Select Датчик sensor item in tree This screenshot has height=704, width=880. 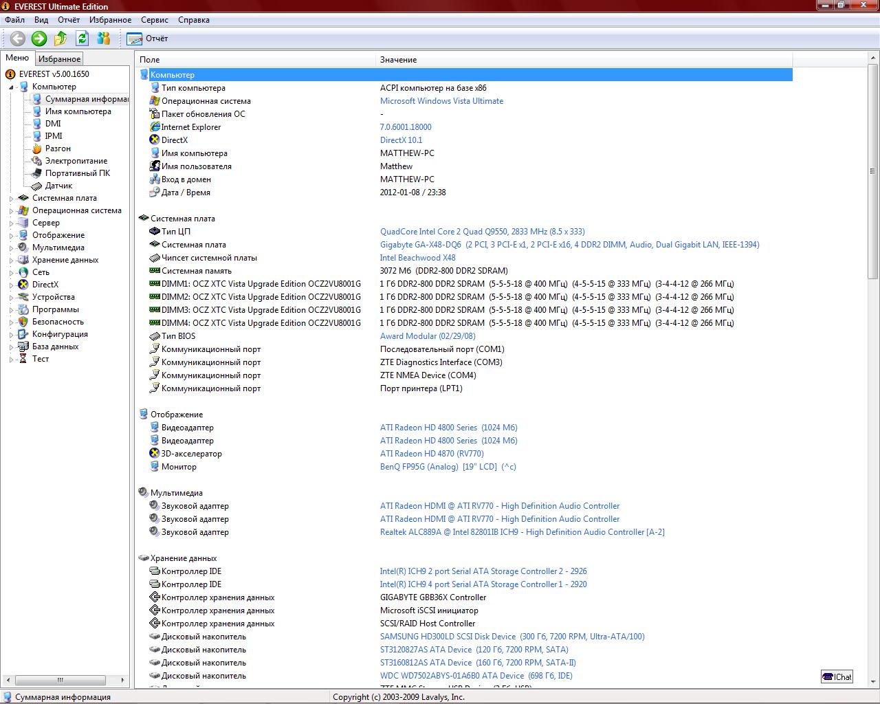[58, 186]
